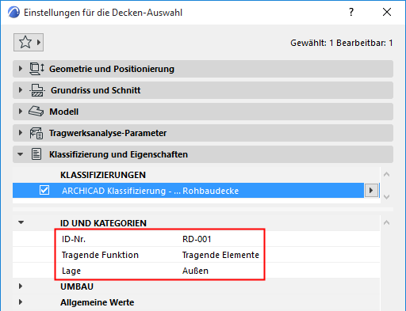
Task: Click the ID-Nr. value RD-001
Action: click(197, 239)
